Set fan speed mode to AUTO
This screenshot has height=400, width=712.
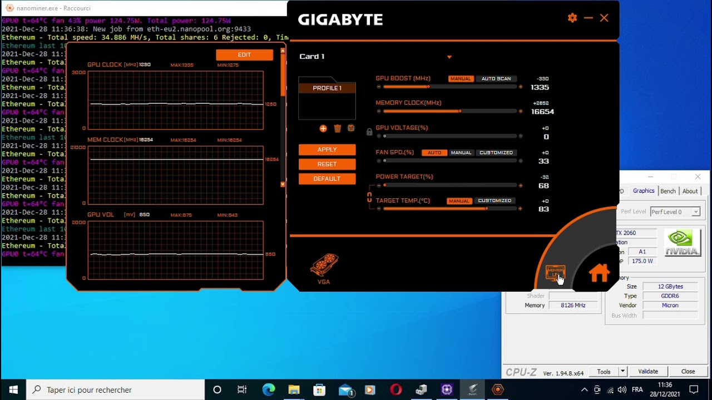[x=434, y=153]
